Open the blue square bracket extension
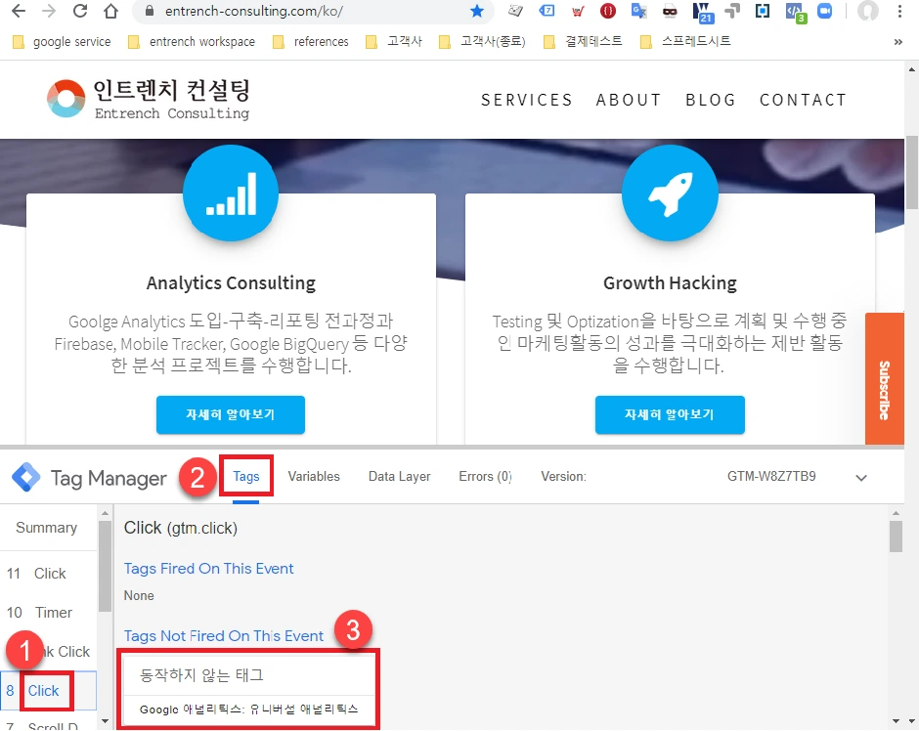 (x=763, y=11)
